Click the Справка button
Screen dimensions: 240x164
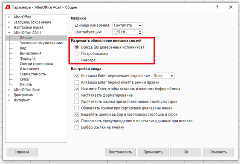(x=22, y=152)
